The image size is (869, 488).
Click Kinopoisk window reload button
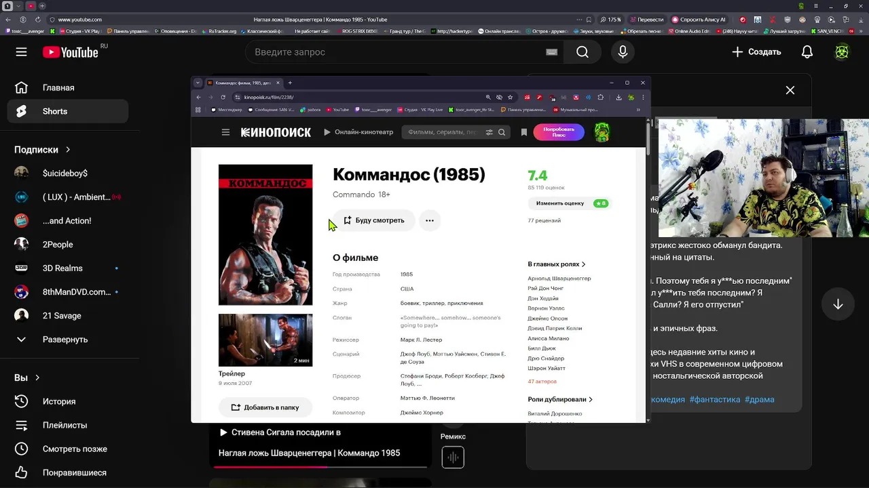(223, 97)
